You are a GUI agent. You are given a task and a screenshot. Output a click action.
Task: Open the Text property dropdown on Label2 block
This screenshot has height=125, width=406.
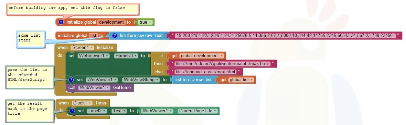[119, 111]
